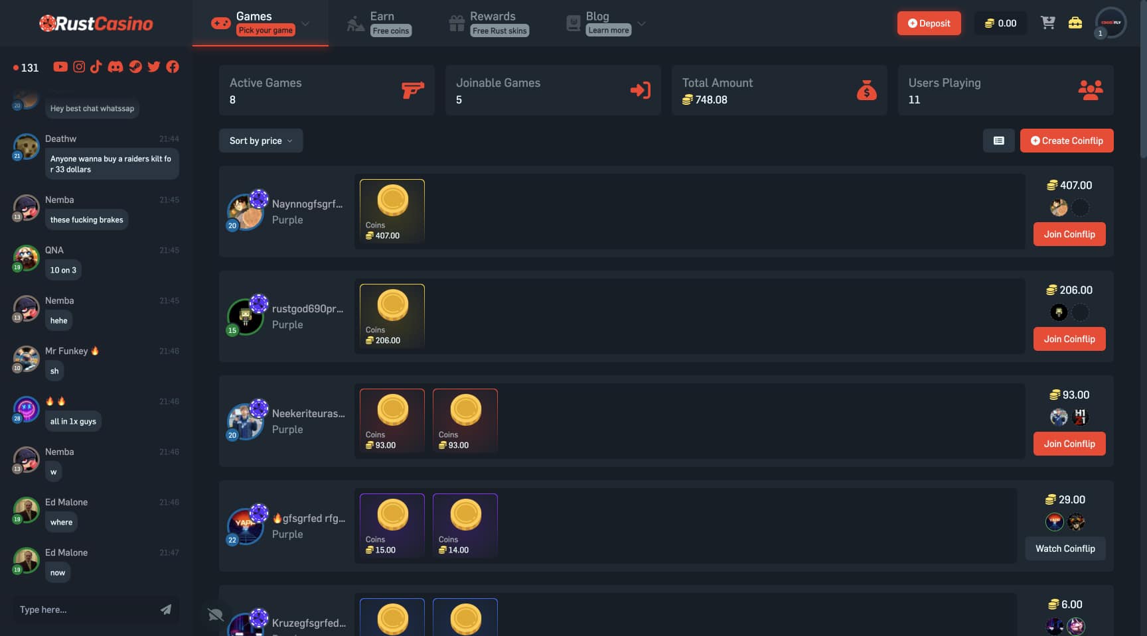Image resolution: width=1147 pixels, height=636 pixels.
Task: Click Deathw chat avatar
Action: tap(27, 147)
